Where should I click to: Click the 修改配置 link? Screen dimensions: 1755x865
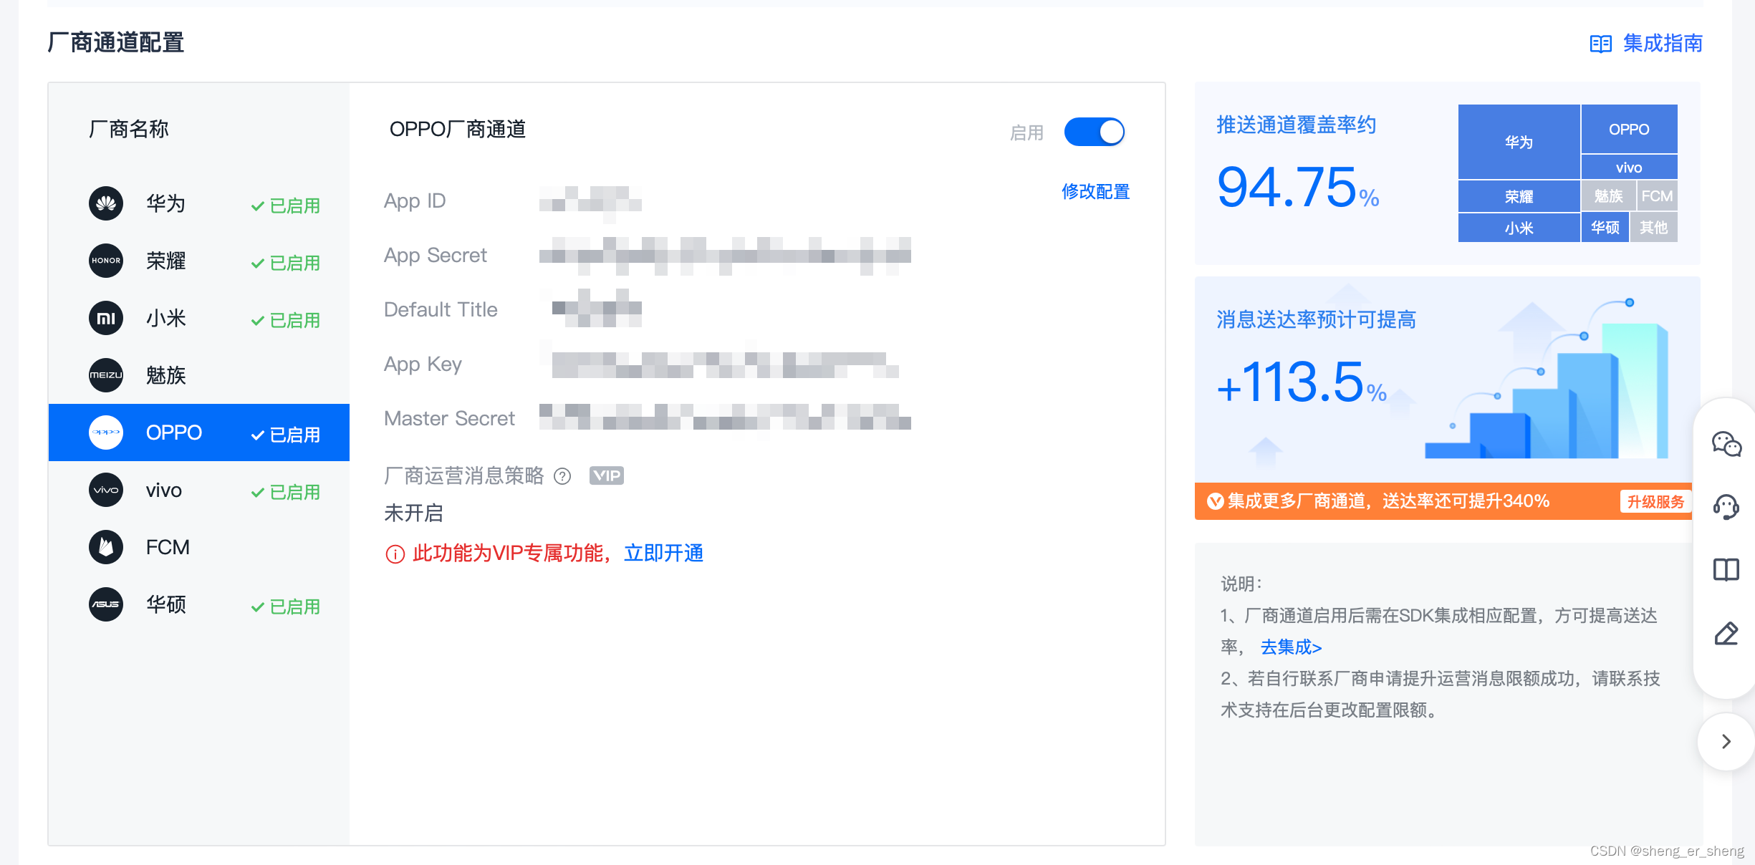[1095, 192]
